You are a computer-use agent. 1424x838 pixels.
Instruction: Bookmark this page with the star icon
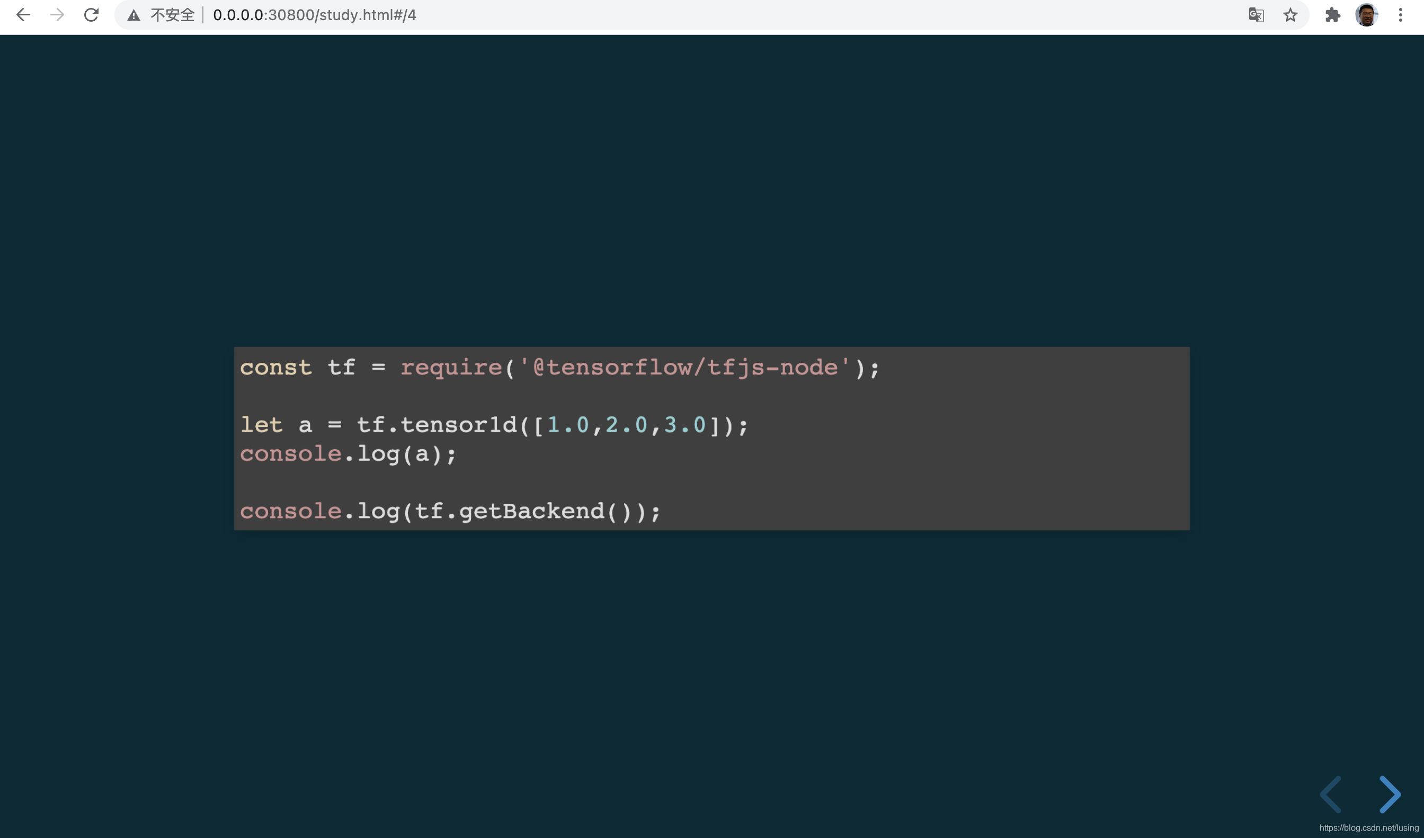(x=1290, y=15)
